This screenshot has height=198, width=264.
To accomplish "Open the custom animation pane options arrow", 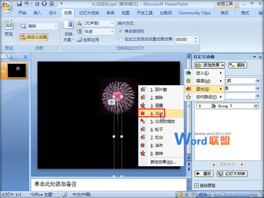I will pyautogui.click(x=255, y=57).
